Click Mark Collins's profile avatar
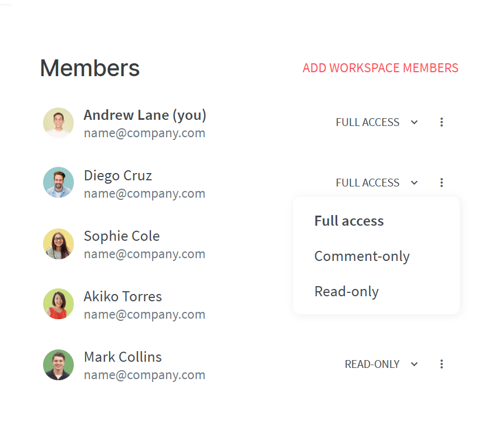 click(x=59, y=365)
